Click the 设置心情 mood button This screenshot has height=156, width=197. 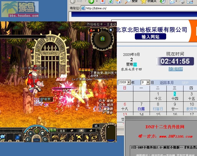click(52, 130)
